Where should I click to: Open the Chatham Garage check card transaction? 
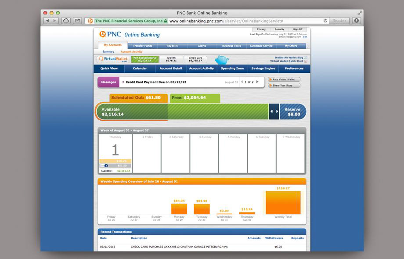click(x=202, y=247)
